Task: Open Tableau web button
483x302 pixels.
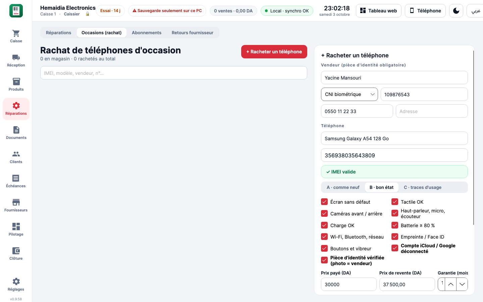Action: click(x=379, y=11)
